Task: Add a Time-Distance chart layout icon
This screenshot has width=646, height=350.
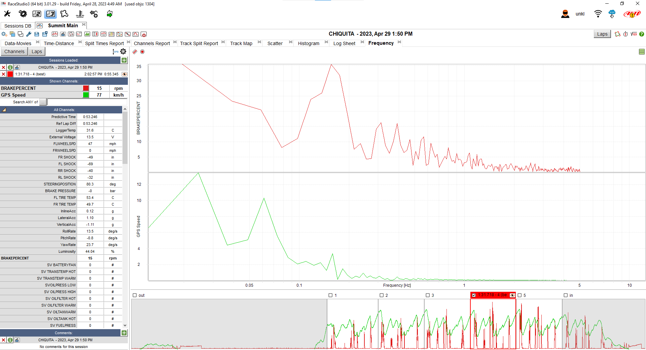Action: (x=55, y=34)
